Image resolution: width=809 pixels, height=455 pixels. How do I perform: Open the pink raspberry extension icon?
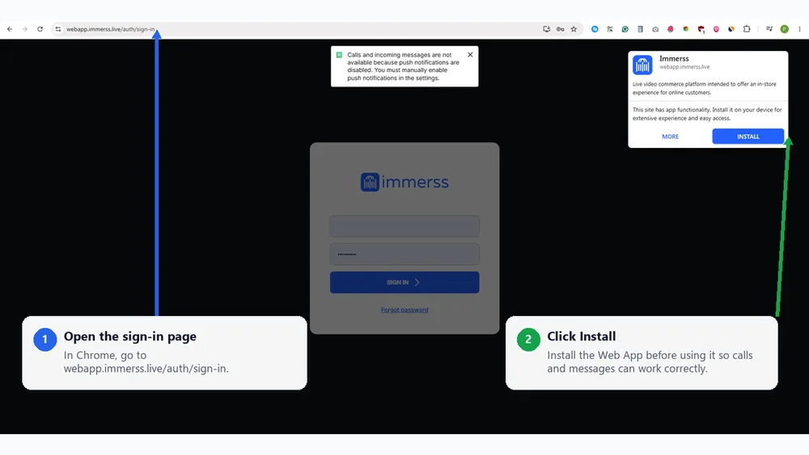670,29
